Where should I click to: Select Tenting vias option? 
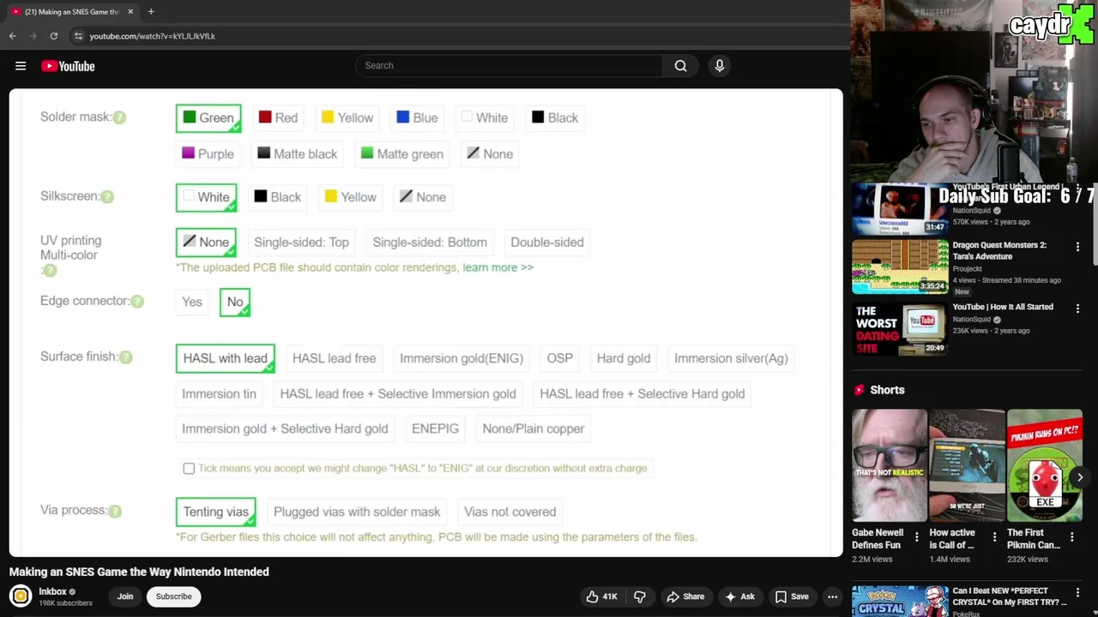click(x=216, y=512)
